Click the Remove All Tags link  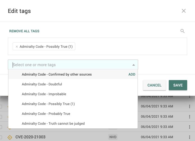click(x=24, y=31)
